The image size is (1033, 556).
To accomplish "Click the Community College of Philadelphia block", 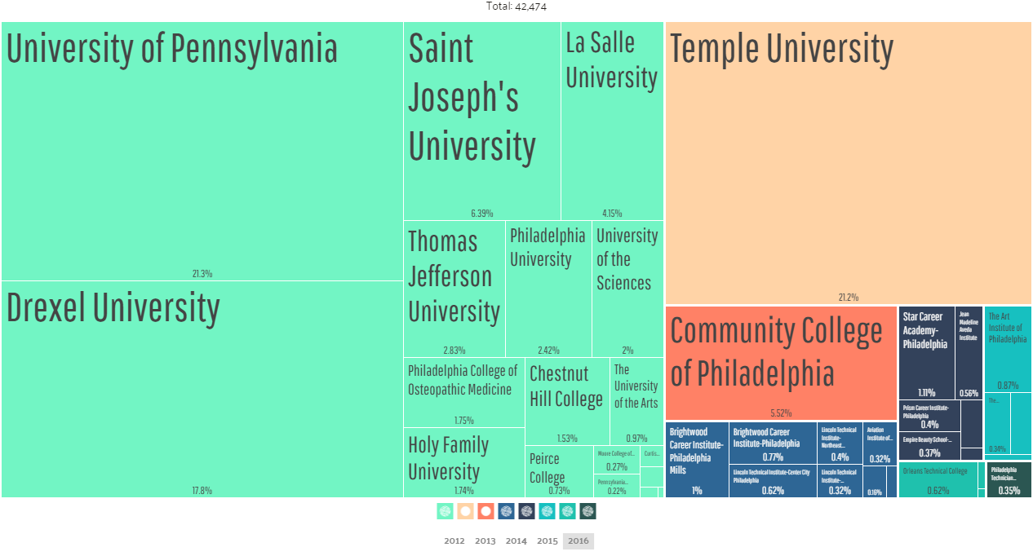I will point(782,363).
